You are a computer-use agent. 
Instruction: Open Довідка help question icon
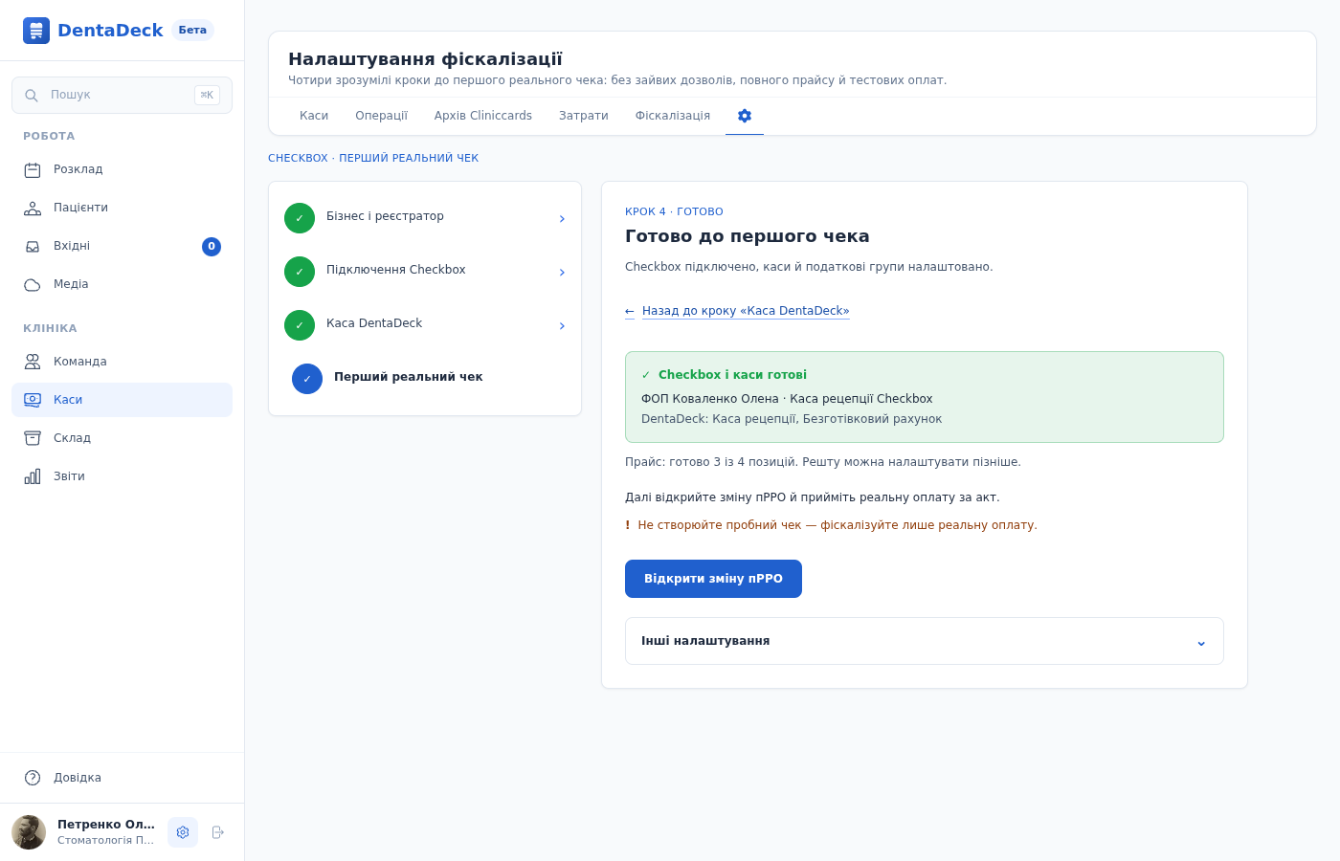tap(33, 778)
